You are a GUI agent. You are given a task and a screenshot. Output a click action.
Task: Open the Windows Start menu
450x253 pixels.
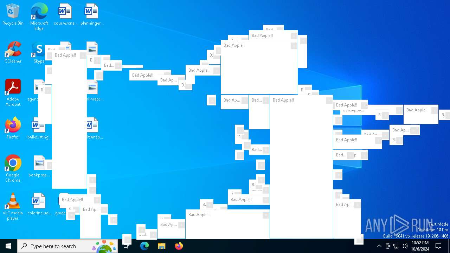8,246
